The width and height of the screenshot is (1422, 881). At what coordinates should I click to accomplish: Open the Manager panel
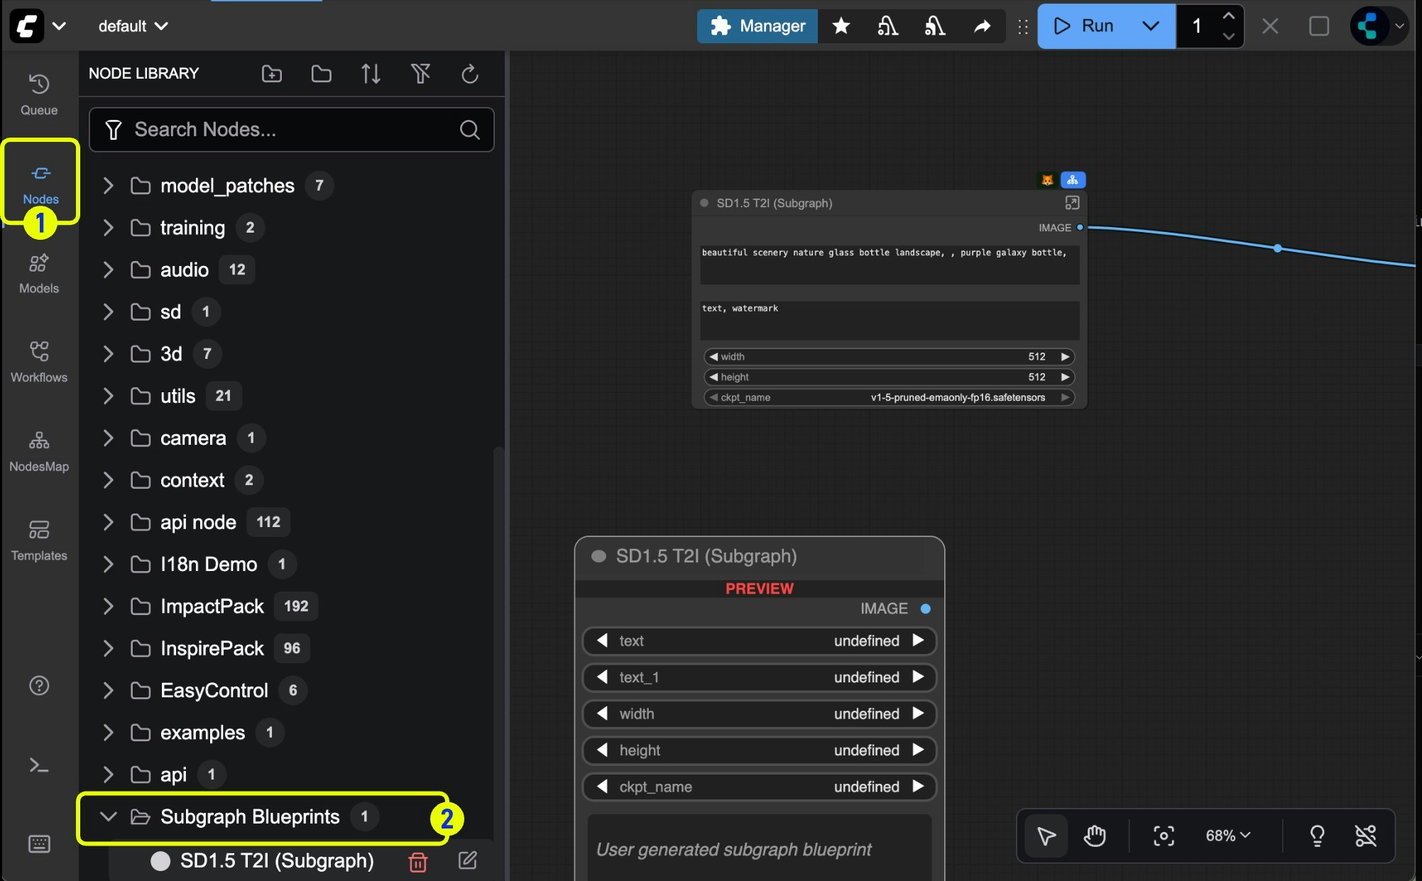click(x=756, y=26)
